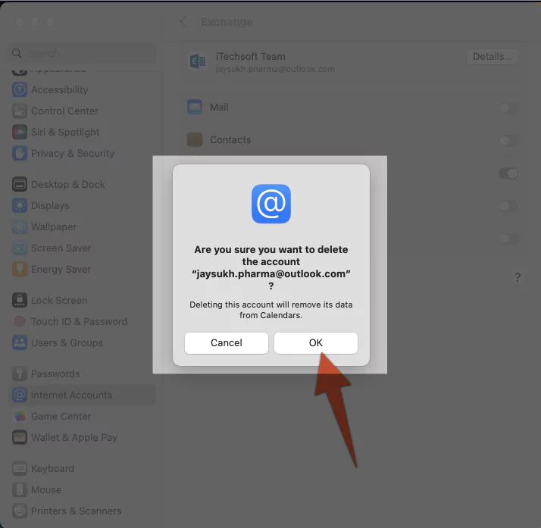The width and height of the screenshot is (541, 528).
Task: Click the Exchange account logo icon
Action: [198, 62]
